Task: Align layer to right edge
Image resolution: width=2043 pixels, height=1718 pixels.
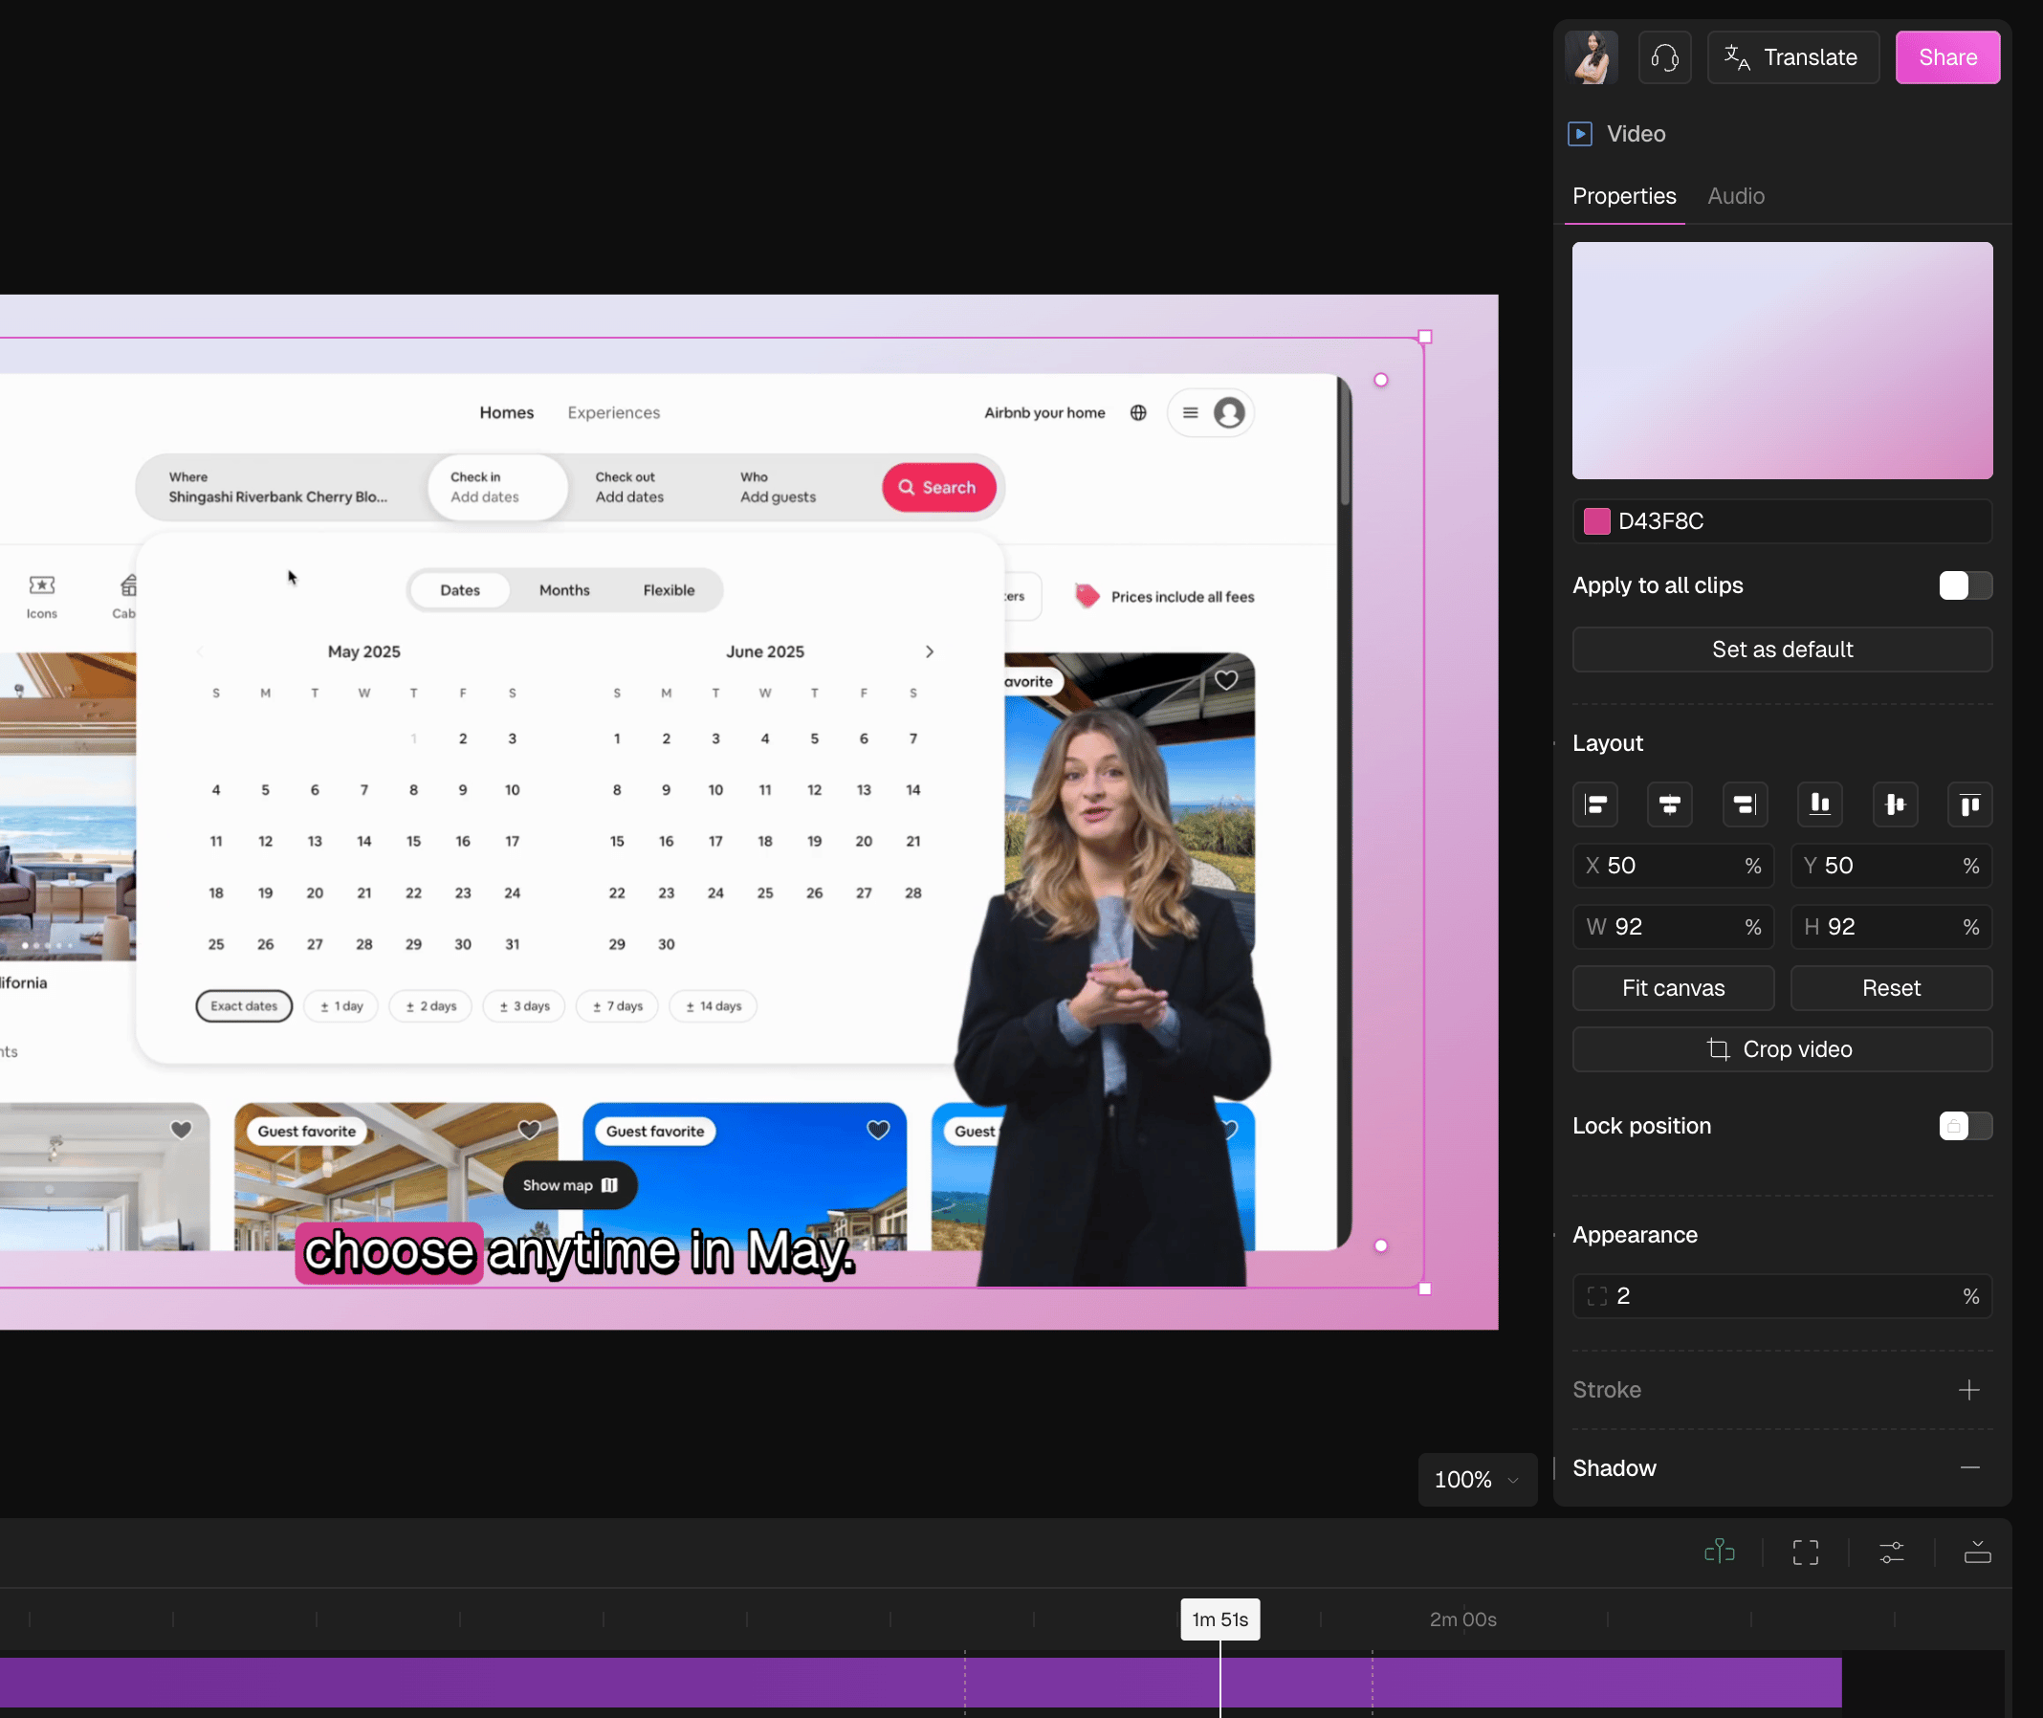Action: pos(1744,804)
